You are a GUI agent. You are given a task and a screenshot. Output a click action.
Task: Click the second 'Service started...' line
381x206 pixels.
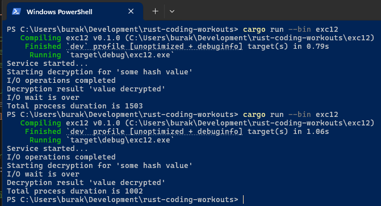click(47, 149)
